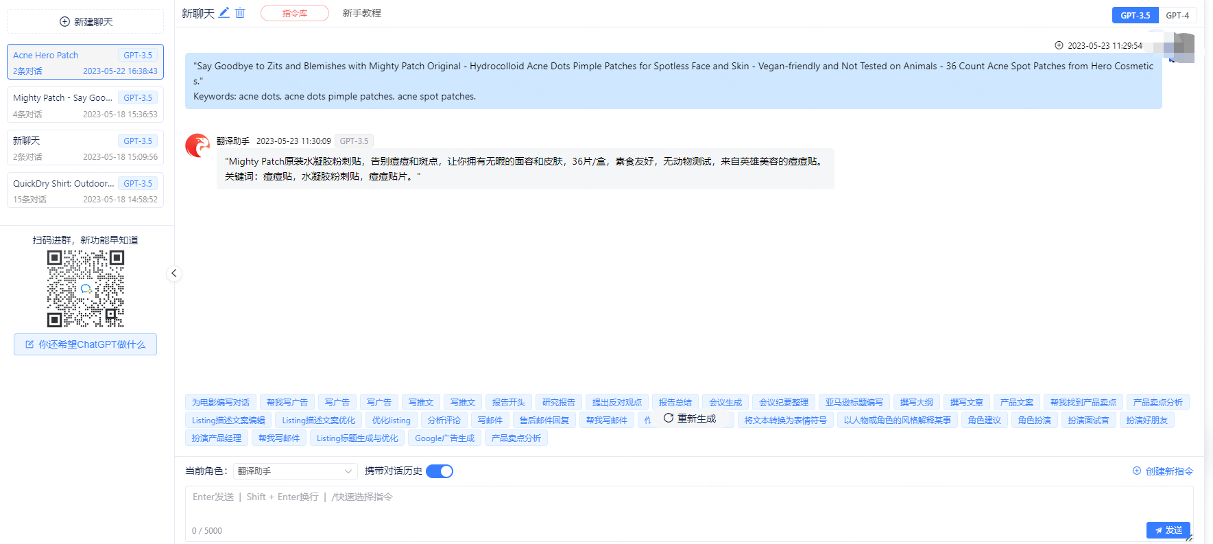This screenshot has height=544, width=1213.
Task: Start a new chat with 新建聊天
Action: (x=86, y=21)
